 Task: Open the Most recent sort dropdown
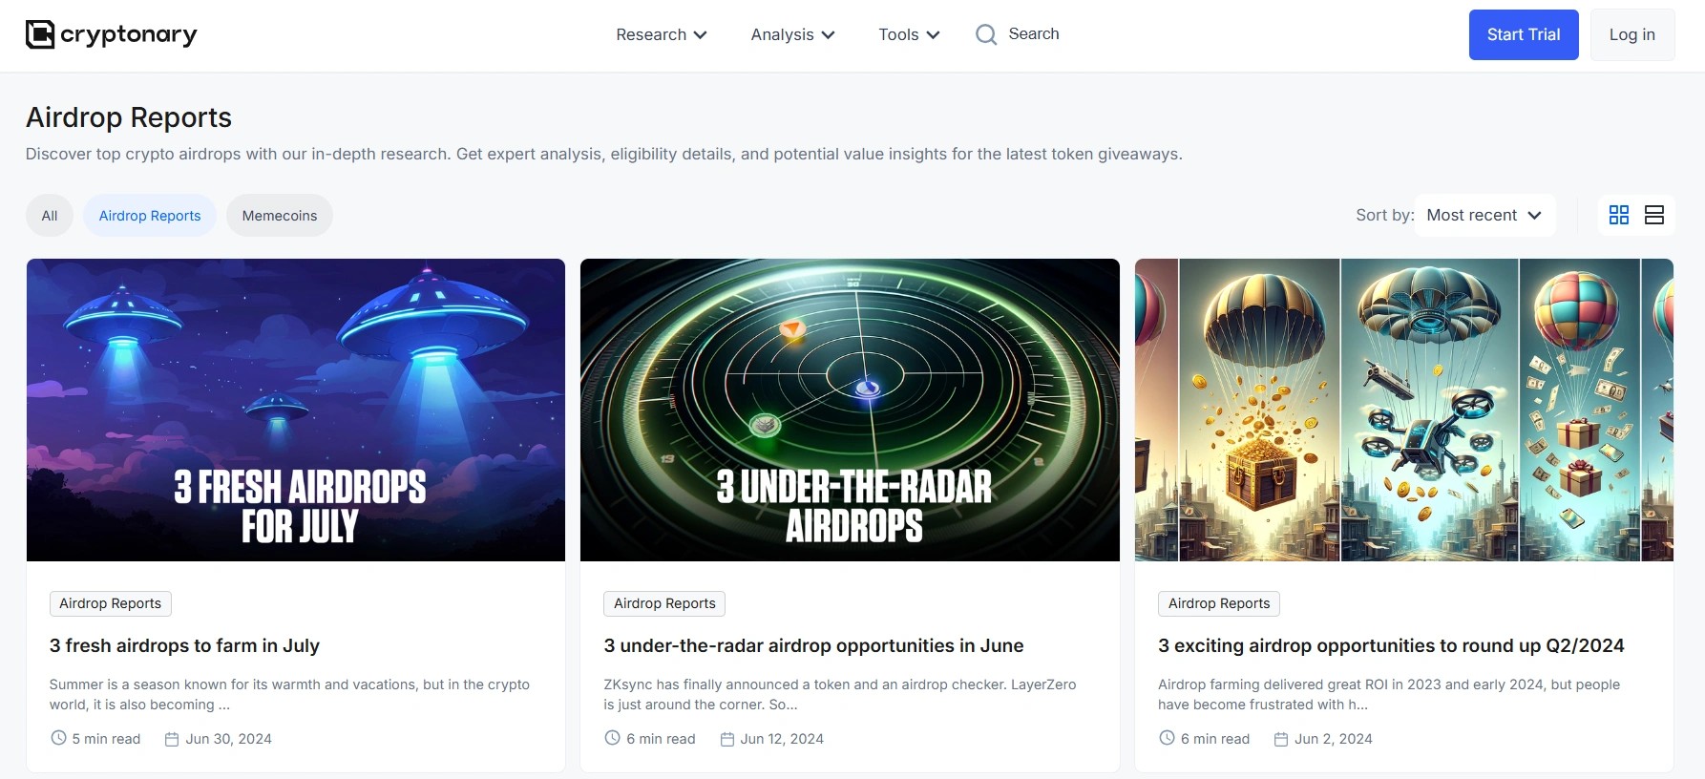[x=1484, y=215]
